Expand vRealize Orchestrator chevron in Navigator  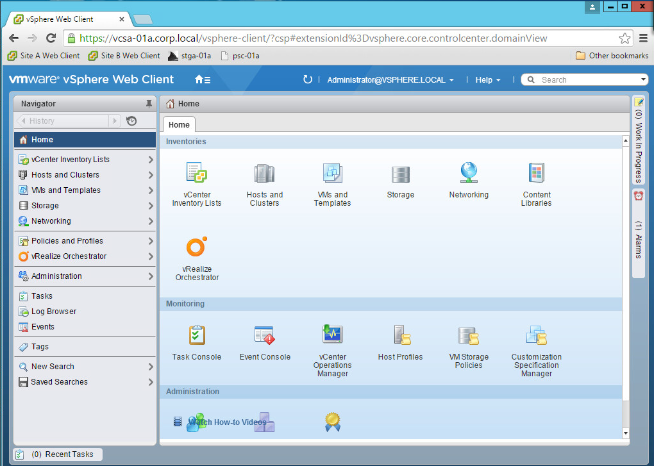[x=151, y=256]
